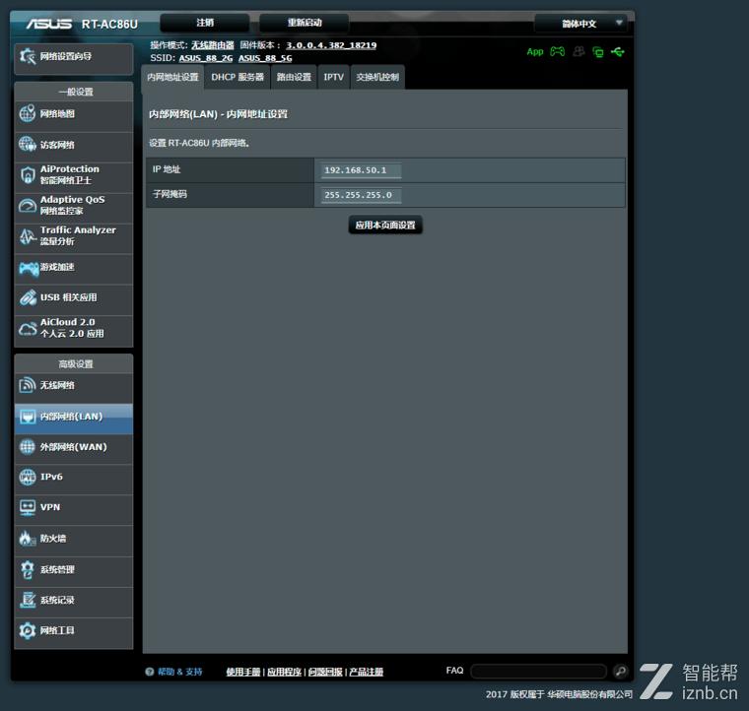Open the VPN settings page
The height and width of the screenshot is (711, 749).
[x=73, y=508]
